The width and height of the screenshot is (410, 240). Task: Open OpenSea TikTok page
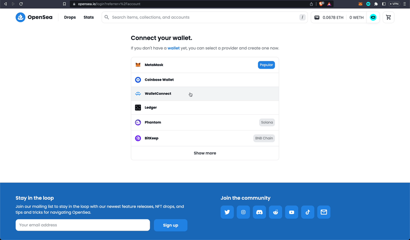pyautogui.click(x=308, y=212)
